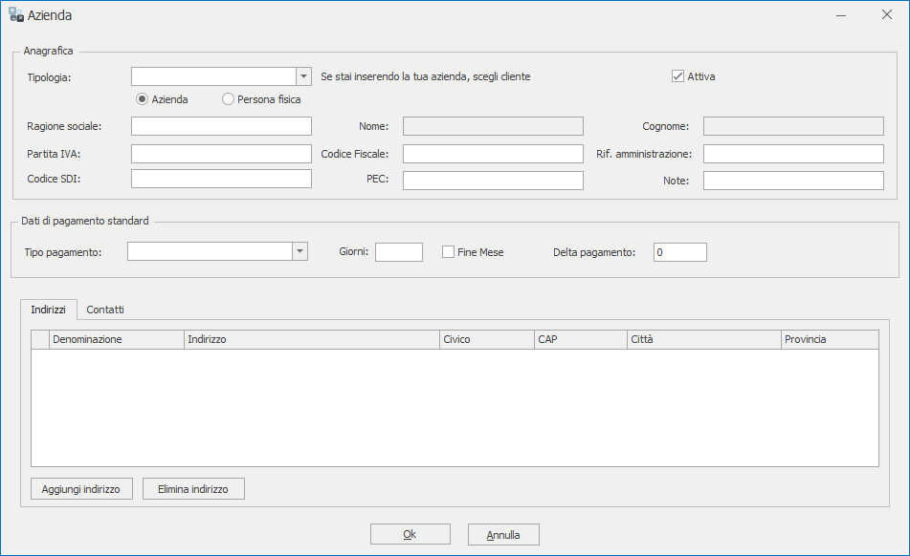The height and width of the screenshot is (556, 910).
Task: Click the disabled Cognome field
Action: 793,126
